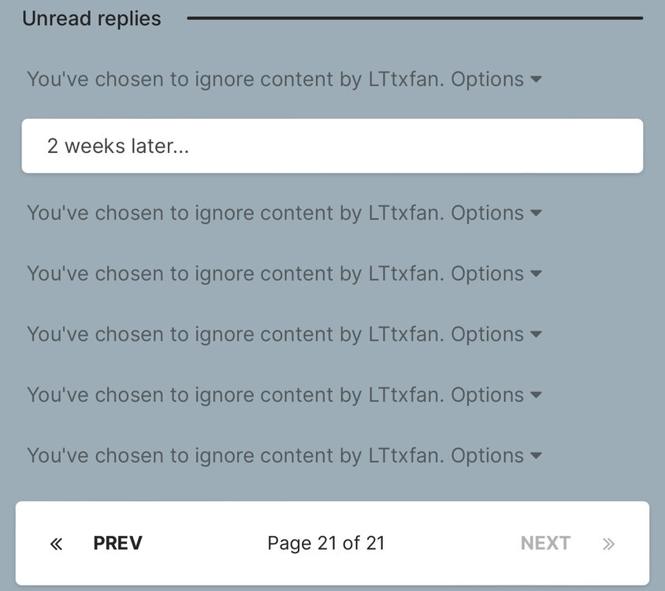665x591 pixels.
Task: Click caret on third row below '2 weeks later'
Action: 536,334
